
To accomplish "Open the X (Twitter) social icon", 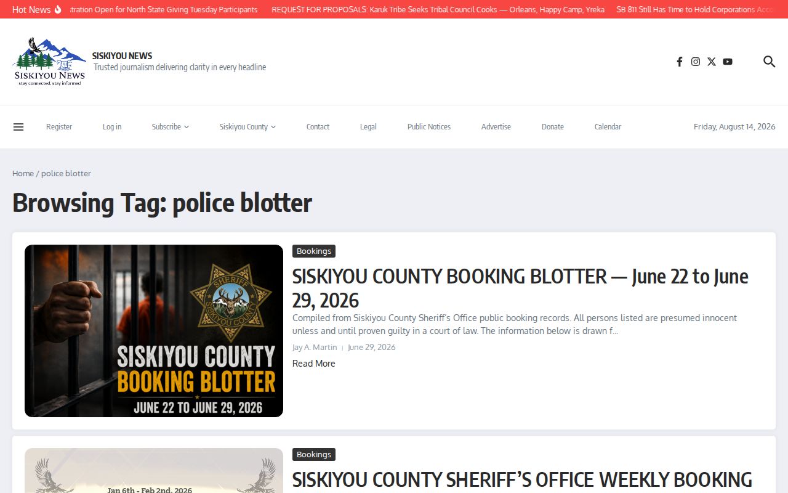I will click(712, 62).
